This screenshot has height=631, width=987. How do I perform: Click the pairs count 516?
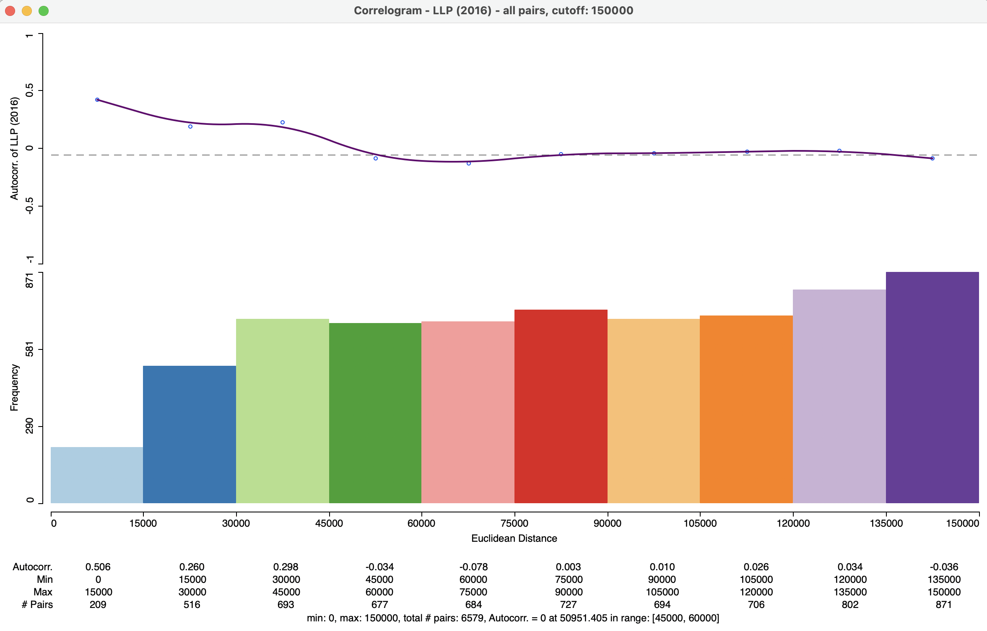(192, 605)
